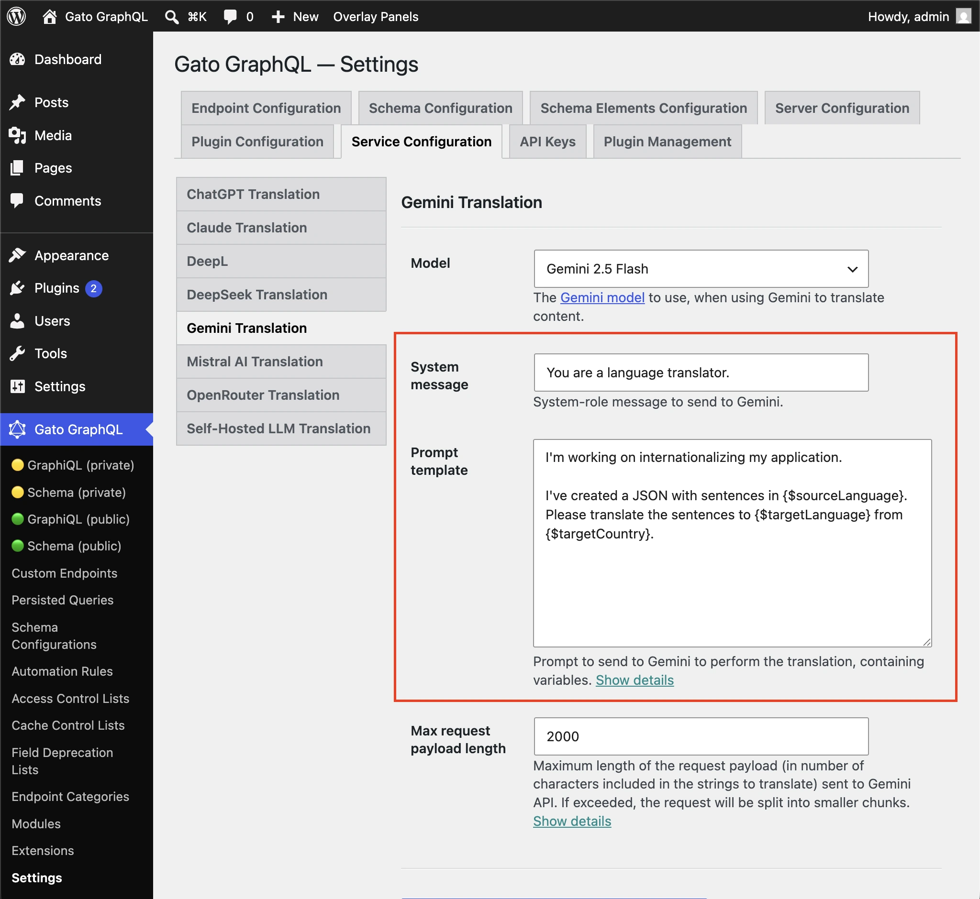Click inside the Prompt template textarea

tap(732, 543)
